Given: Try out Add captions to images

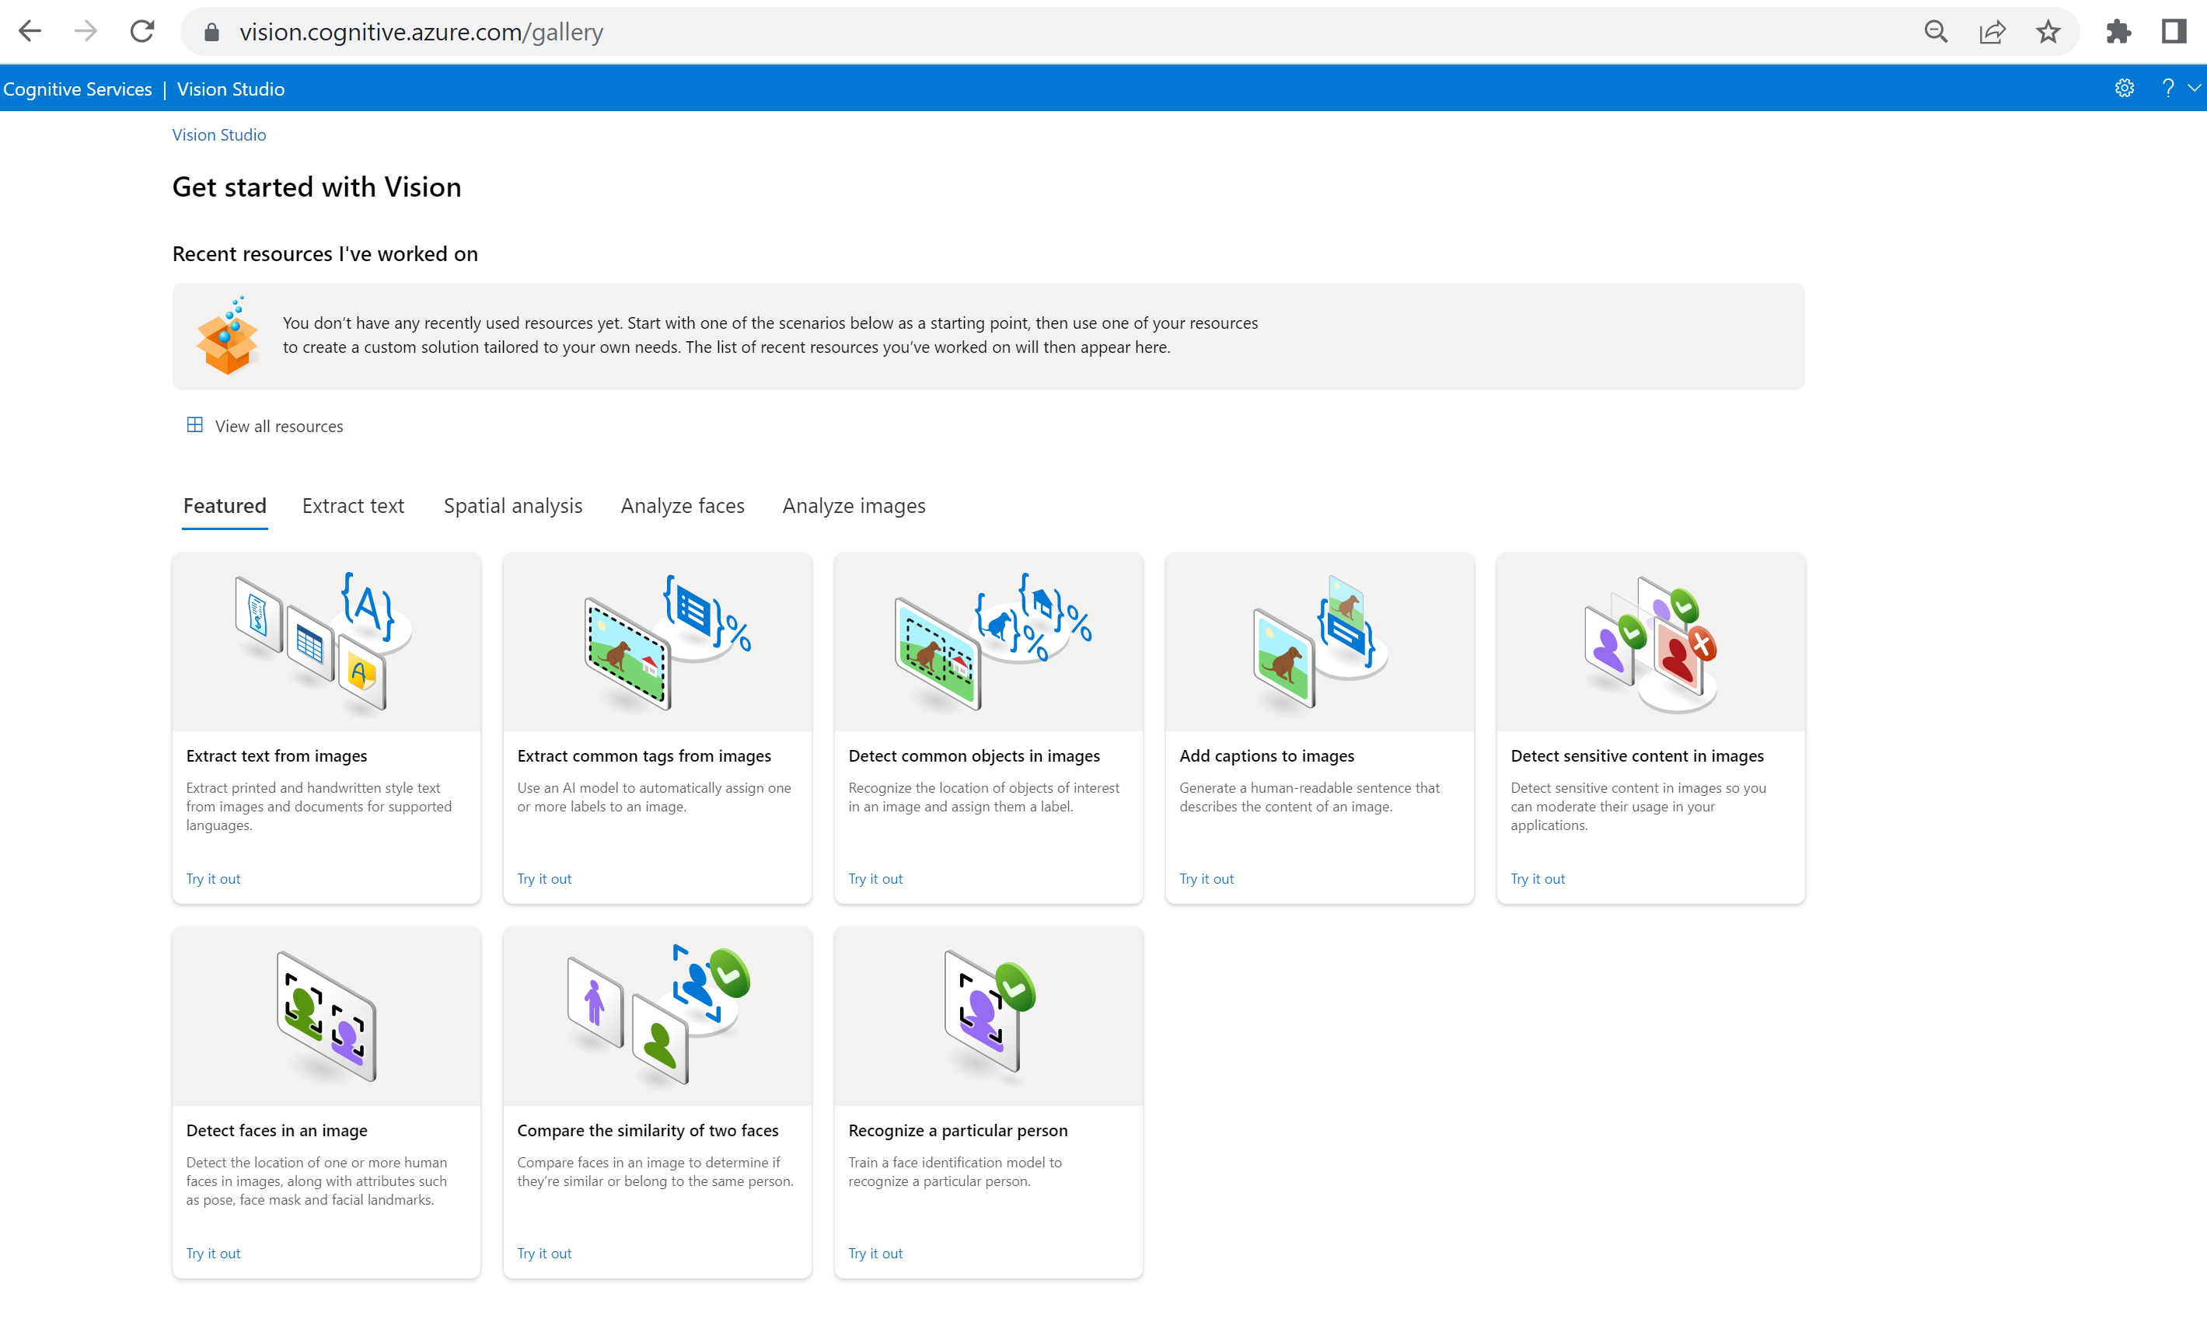Looking at the screenshot, I should pyautogui.click(x=1206, y=878).
